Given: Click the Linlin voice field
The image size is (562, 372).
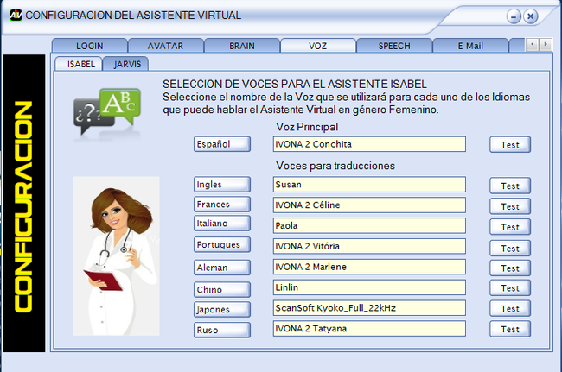Looking at the screenshot, I should pyautogui.click(x=369, y=287).
